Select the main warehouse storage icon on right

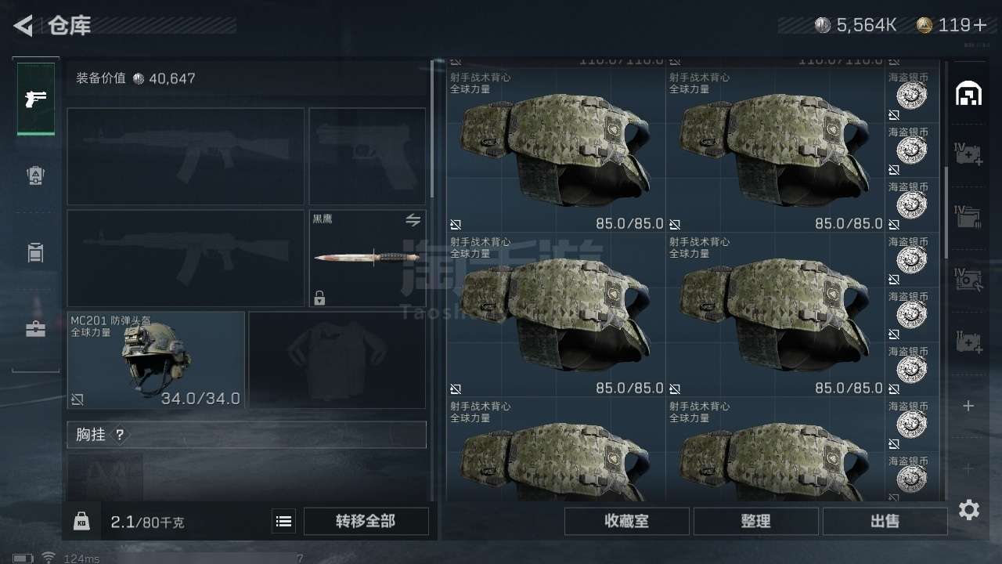point(969,93)
